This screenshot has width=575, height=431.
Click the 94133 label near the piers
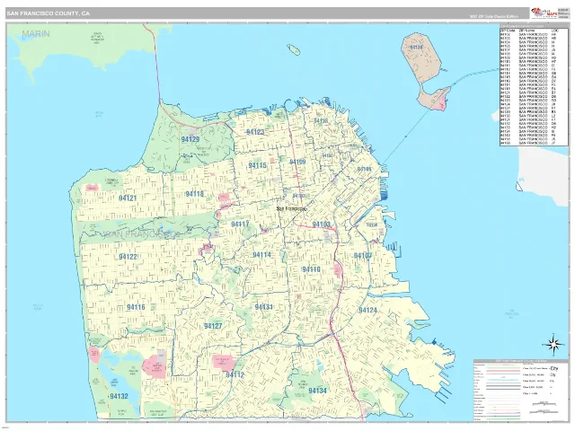(x=321, y=121)
